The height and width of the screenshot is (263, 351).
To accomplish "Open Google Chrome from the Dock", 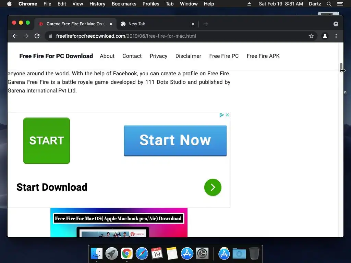I will point(127,254).
